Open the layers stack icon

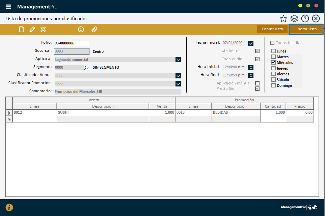coord(294,19)
